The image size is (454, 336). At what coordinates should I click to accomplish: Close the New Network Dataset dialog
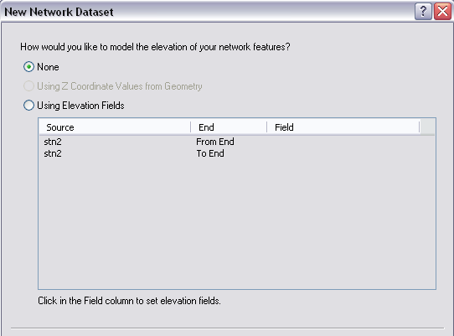[442, 12]
